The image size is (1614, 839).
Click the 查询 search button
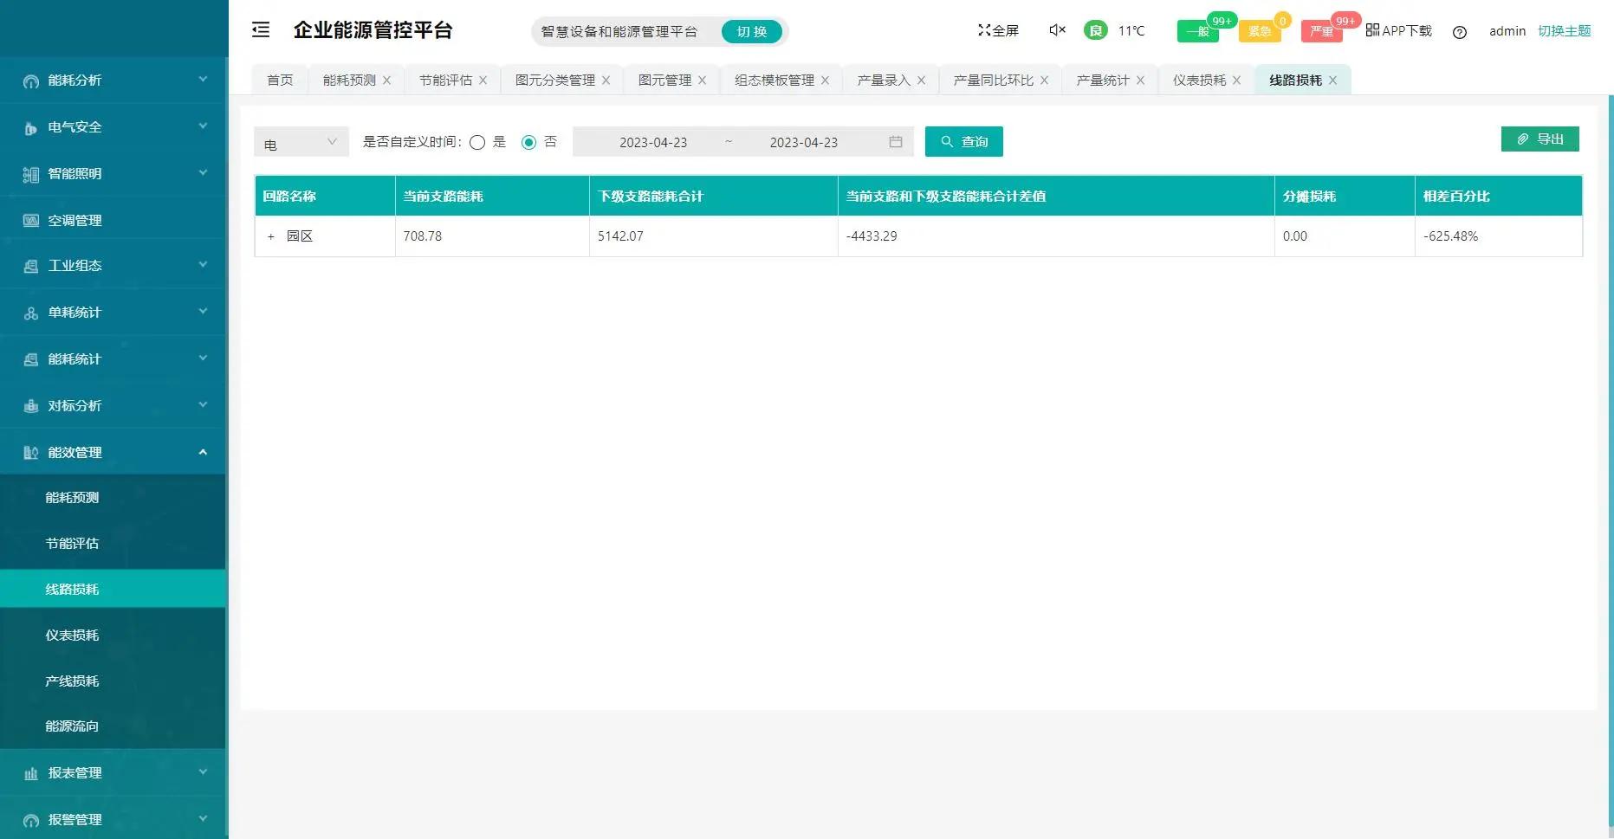964,141
